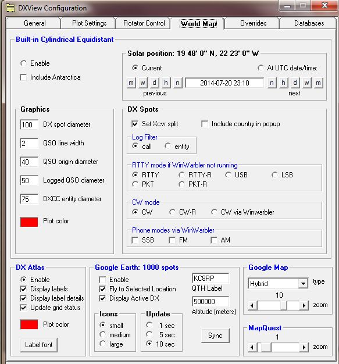Click next month 'm' button

pos(318,83)
